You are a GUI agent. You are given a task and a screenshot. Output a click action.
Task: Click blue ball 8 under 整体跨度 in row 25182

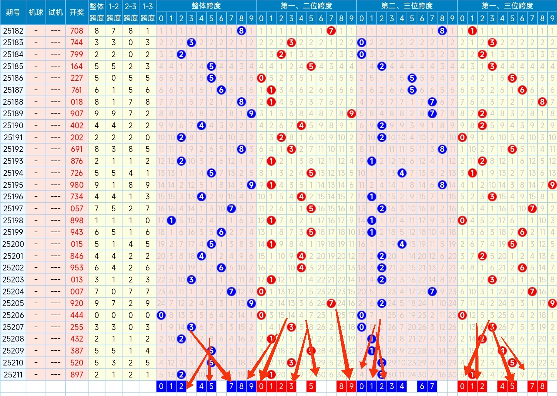coord(241,31)
